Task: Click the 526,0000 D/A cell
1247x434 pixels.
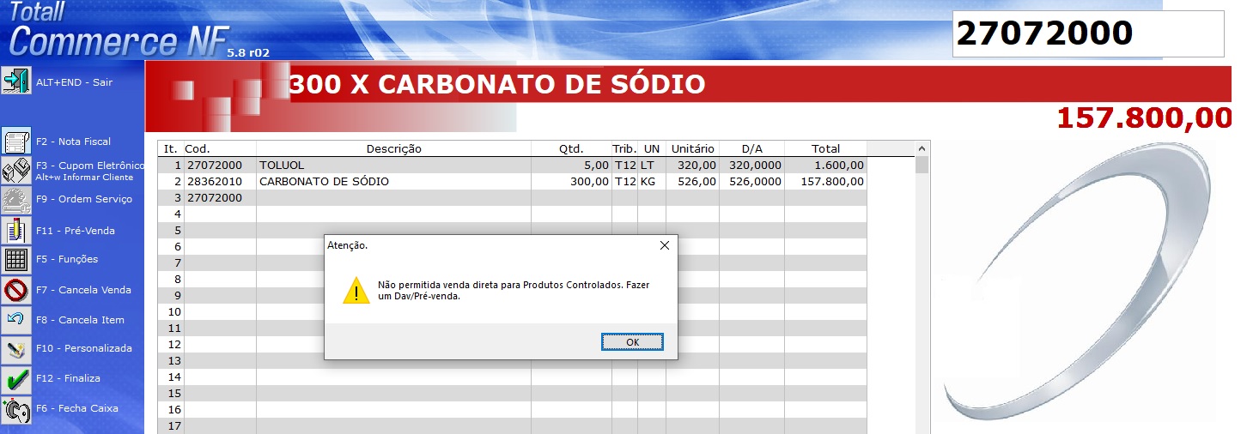Action: click(x=752, y=182)
